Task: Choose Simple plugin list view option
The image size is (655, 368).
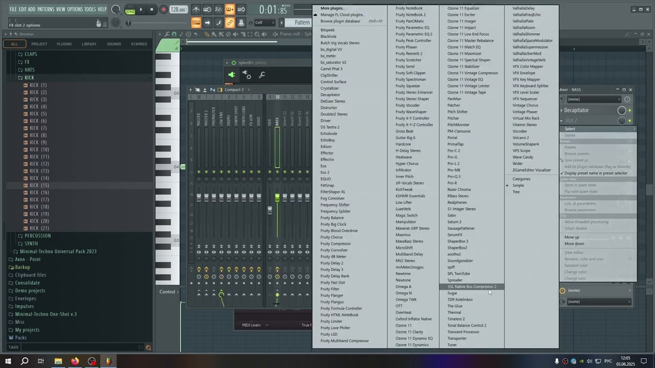Action: 518,186
